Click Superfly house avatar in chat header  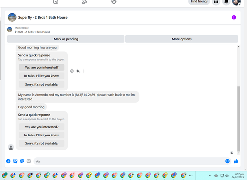click(12, 17)
